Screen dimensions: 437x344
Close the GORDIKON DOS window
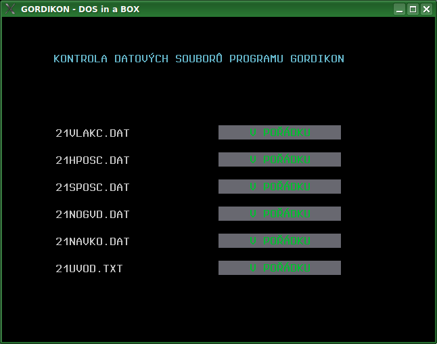click(x=426, y=9)
